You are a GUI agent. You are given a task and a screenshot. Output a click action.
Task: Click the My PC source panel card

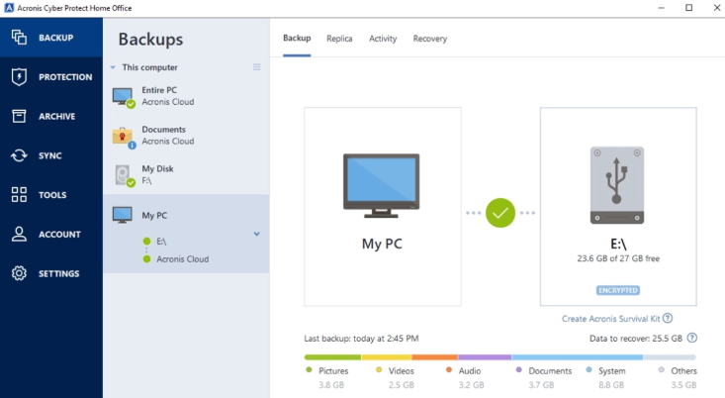click(x=383, y=206)
